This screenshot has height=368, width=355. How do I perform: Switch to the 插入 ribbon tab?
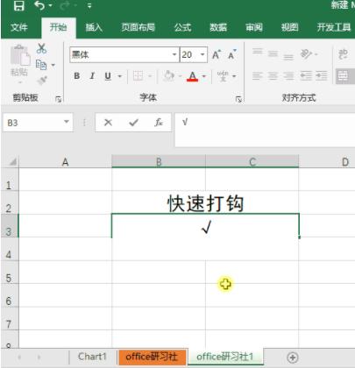94,27
